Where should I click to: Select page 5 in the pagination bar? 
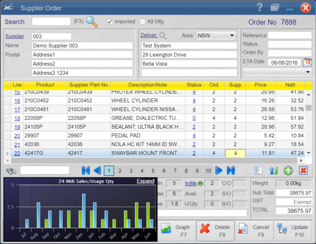pyautogui.click(x=152, y=171)
